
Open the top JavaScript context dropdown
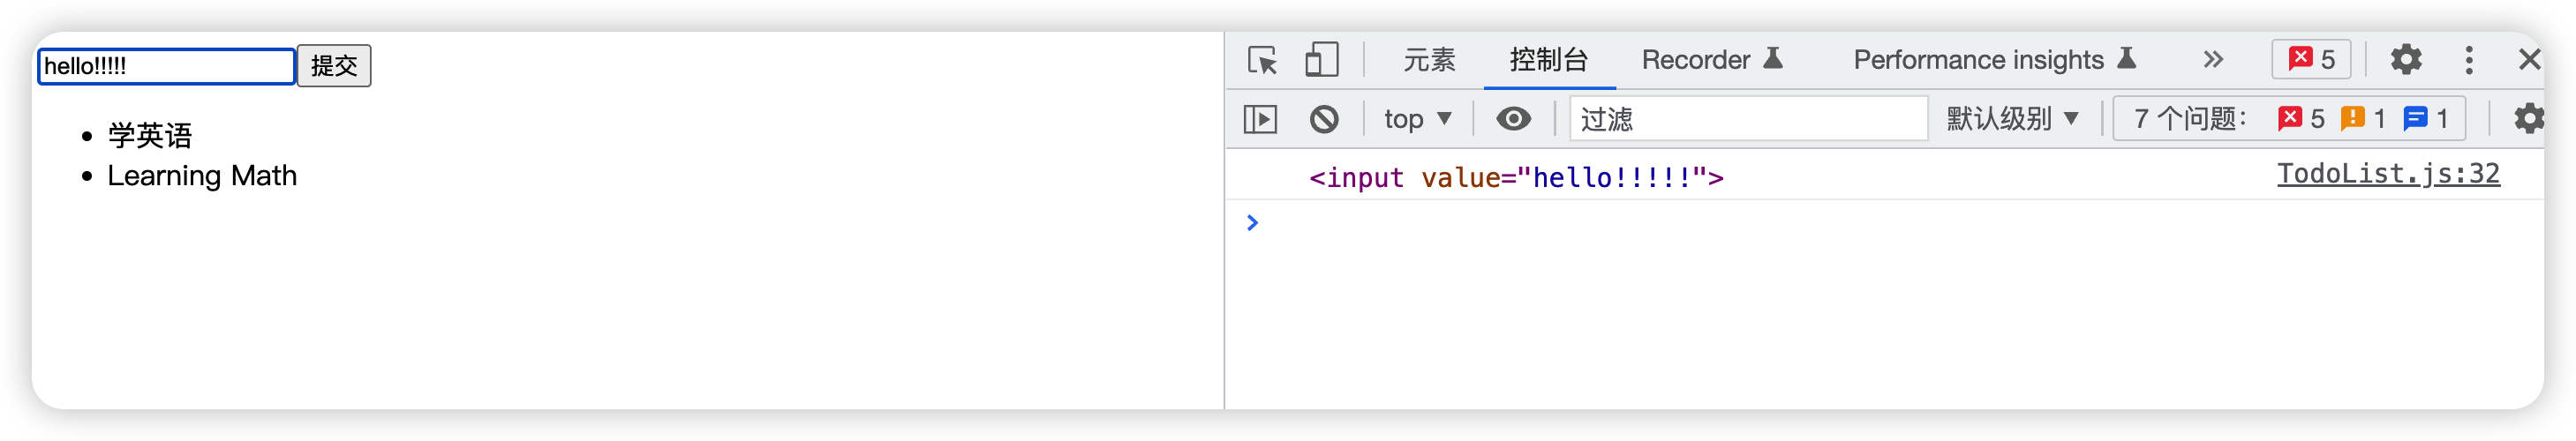(x=1416, y=120)
